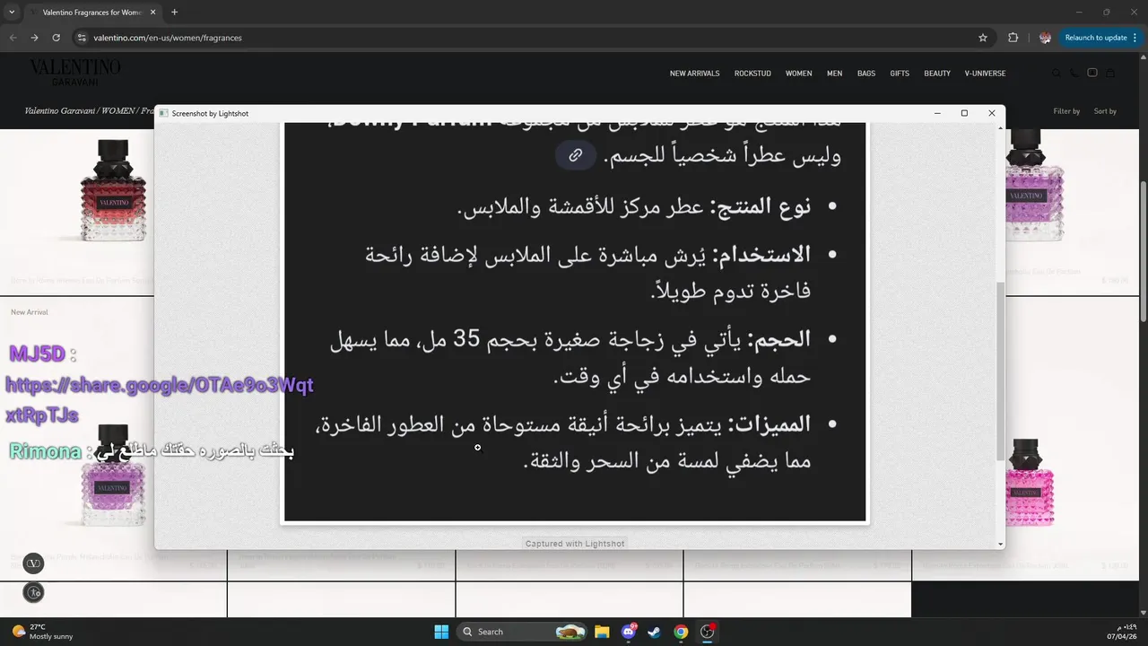Open the tab search dropdown arrow

point(12,13)
